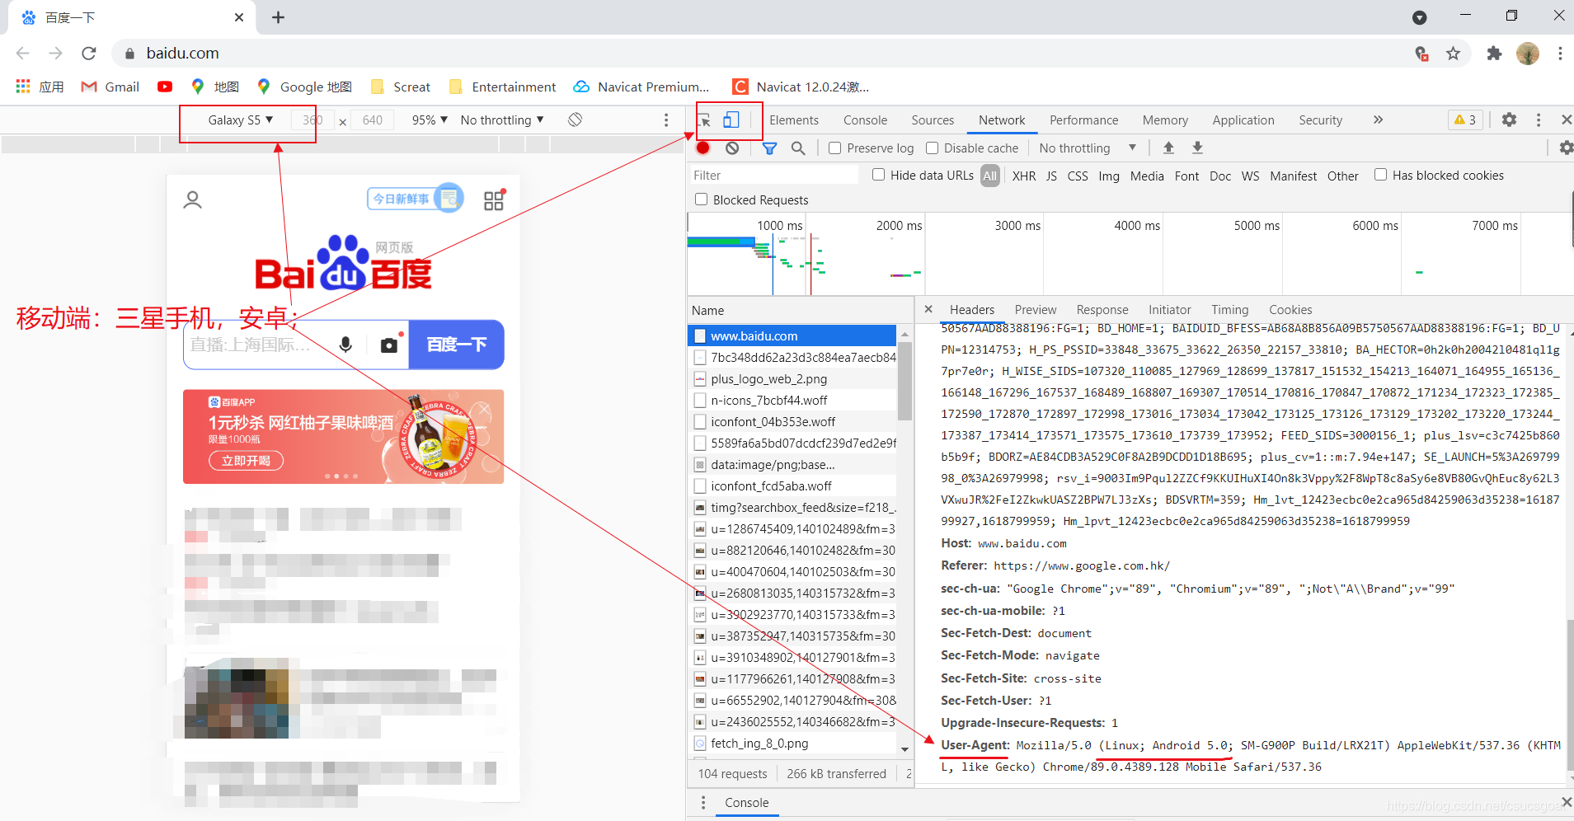Viewport: 1574px width, 821px height.
Task: Open Navicat Premium bookmark
Action: (x=641, y=87)
